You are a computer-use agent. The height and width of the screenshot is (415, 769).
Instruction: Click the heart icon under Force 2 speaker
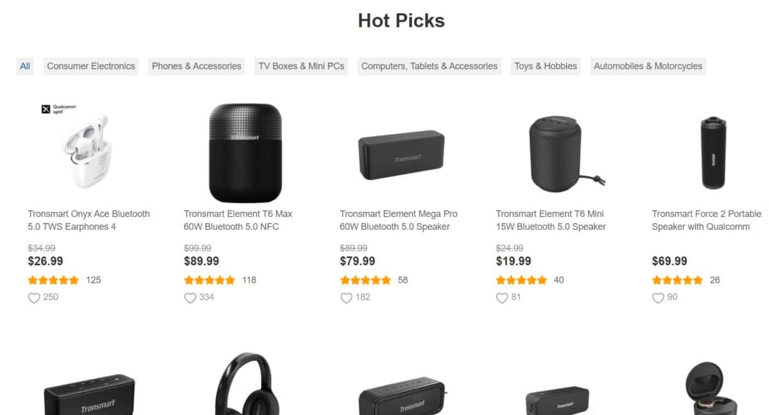point(658,298)
